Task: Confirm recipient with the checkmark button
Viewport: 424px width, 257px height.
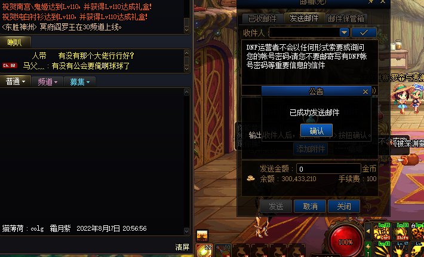Action: click(x=364, y=33)
